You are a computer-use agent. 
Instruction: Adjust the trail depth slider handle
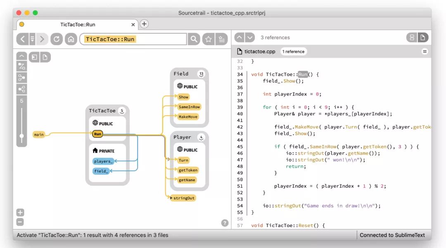tap(21, 136)
